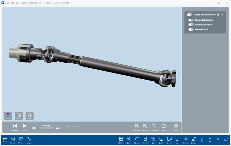
Task: Open the Tabellone board
Action: coord(121,140)
